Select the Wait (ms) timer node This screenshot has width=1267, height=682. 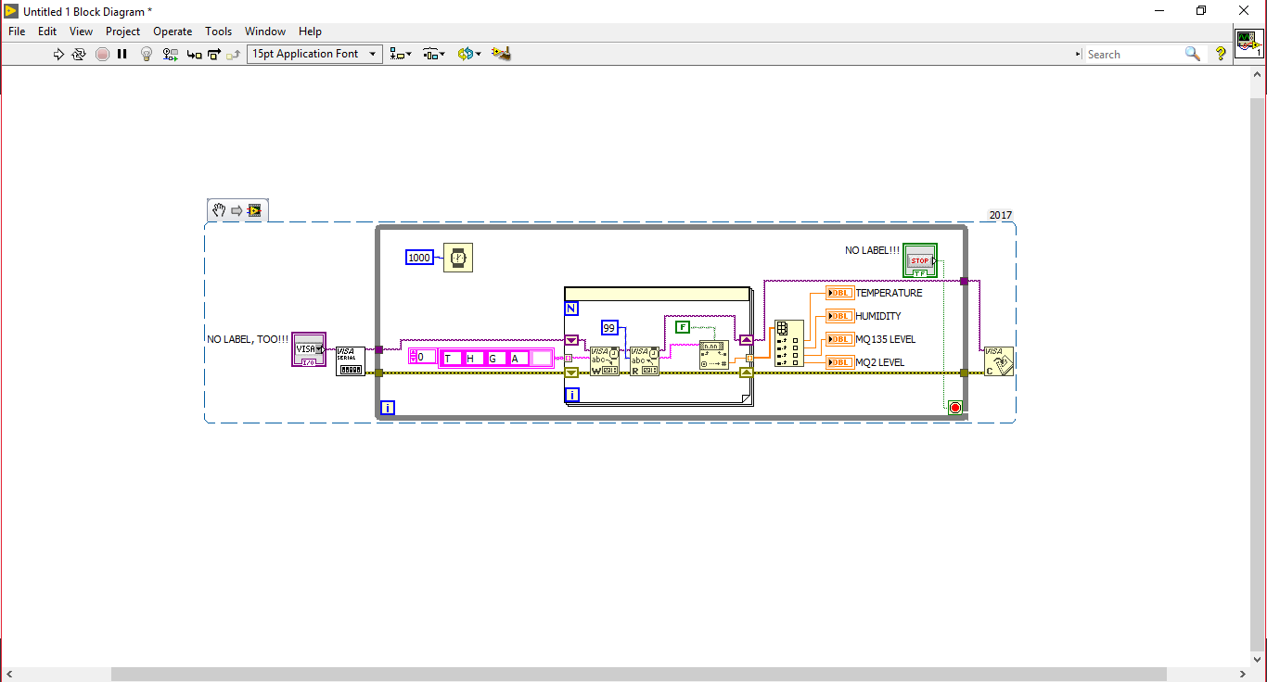[x=458, y=258]
